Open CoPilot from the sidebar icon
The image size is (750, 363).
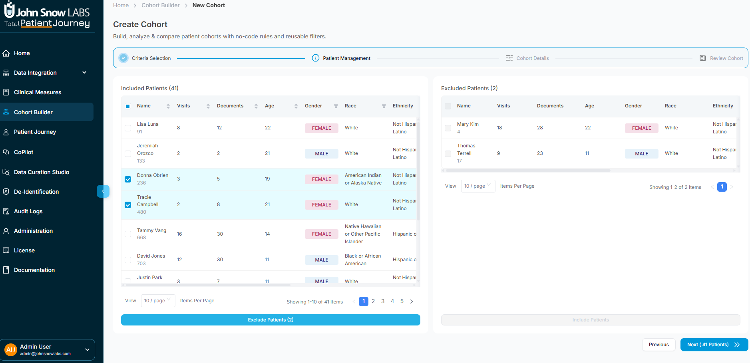coord(6,152)
